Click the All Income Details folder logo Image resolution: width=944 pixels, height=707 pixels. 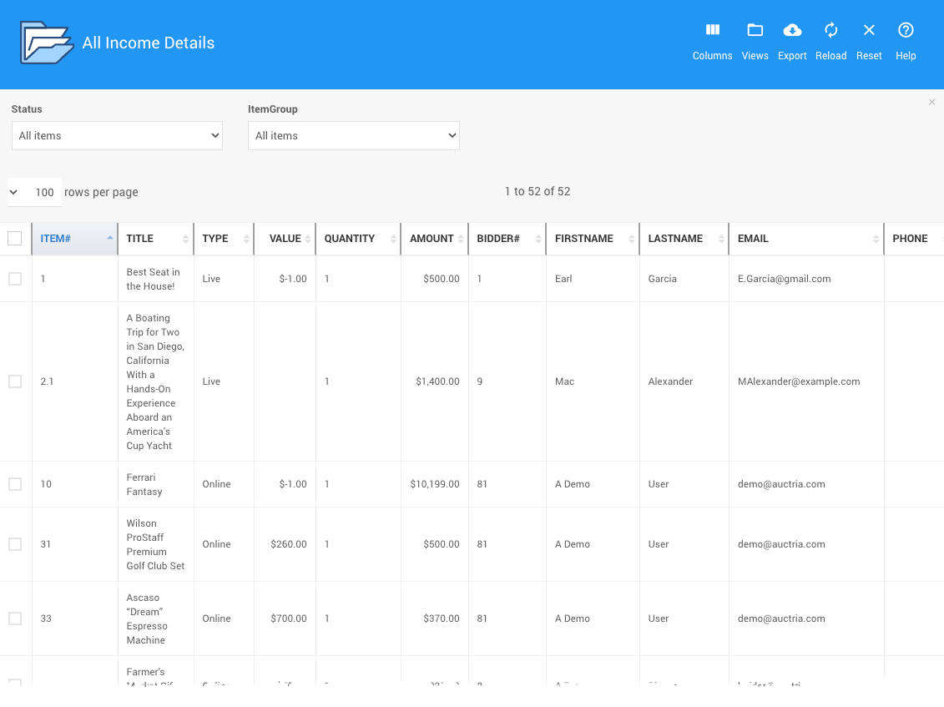pos(46,43)
